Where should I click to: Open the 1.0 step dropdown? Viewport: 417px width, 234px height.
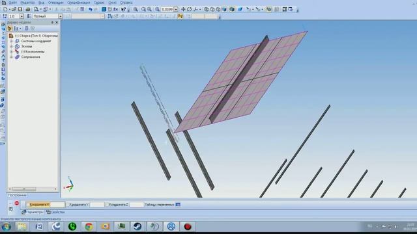point(22,16)
